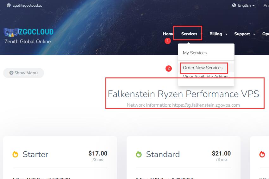Click the @ email icon in top bar
Viewport: 269px width, 179px height.
9,5
